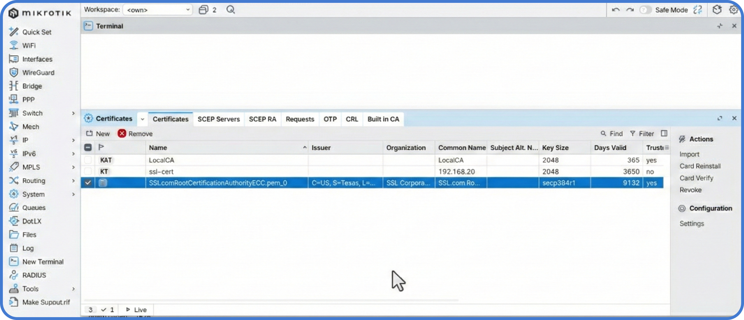Image resolution: width=744 pixels, height=320 pixels.
Task: Click the undo arrow icon
Action: point(615,10)
